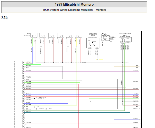Select fuel injector 4 symbol

click(x=43, y=35)
